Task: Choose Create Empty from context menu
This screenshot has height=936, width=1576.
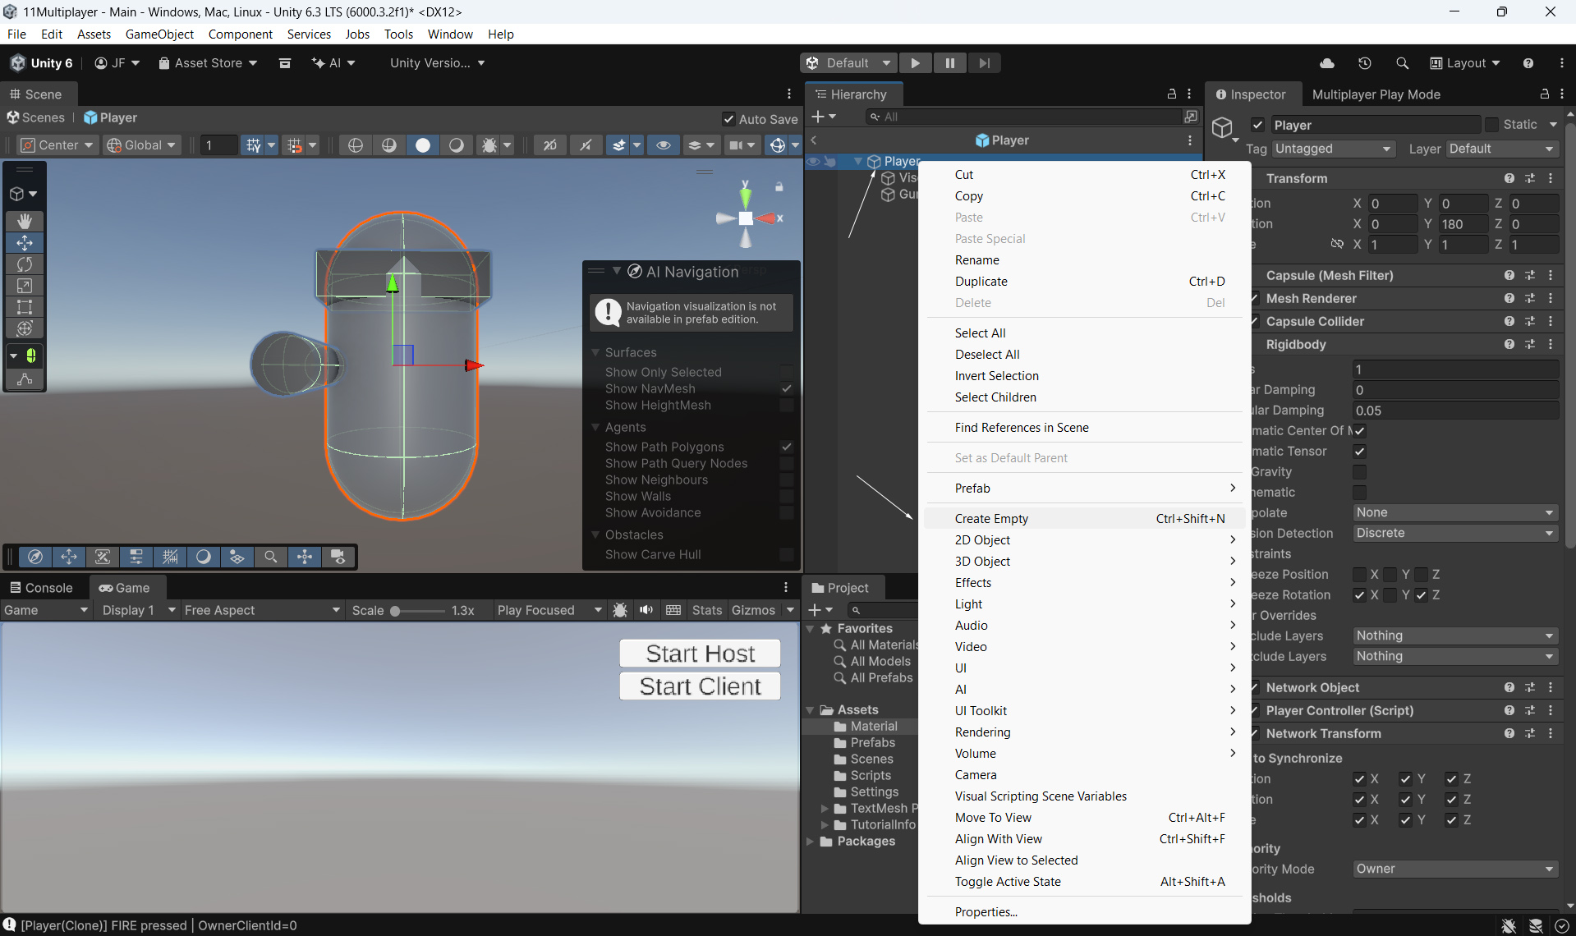Action: [991, 519]
